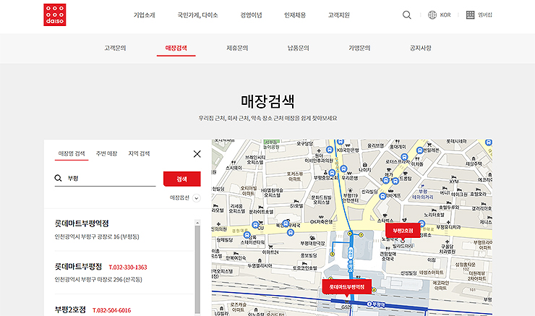Viewport: 535px width, 316px height.
Task: Open the 인재채용 menu
Action: (x=295, y=15)
